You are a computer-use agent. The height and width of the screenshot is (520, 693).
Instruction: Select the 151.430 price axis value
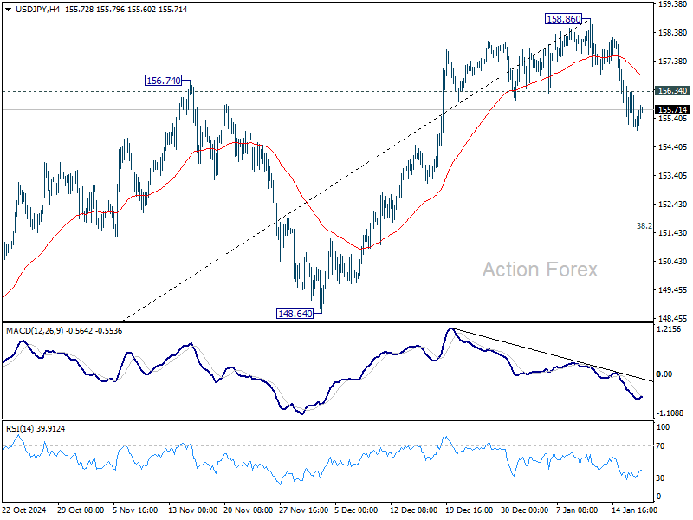click(x=673, y=233)
